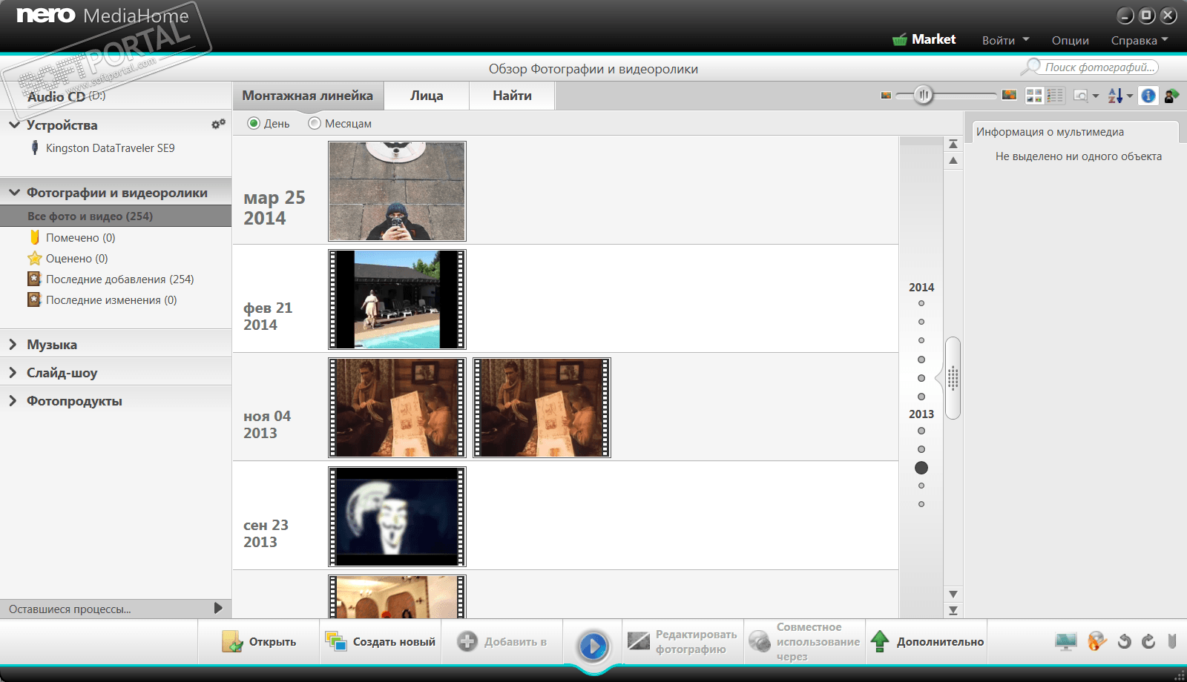1187x682 pixels.
Task: Click the filter preview magnifier icon
Action: pos(1080,96)
